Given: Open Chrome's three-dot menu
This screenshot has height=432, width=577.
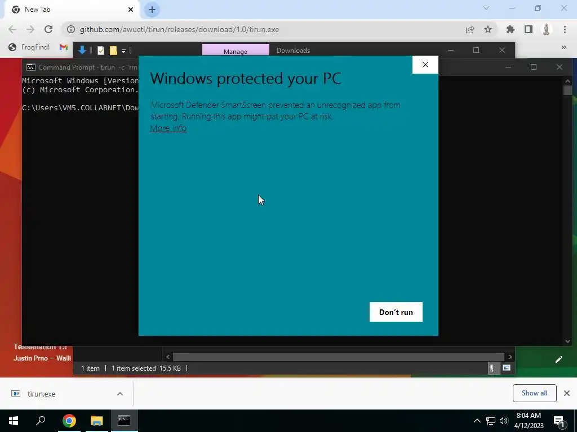Looking at the screenshot, I should (x=565, y=29).
